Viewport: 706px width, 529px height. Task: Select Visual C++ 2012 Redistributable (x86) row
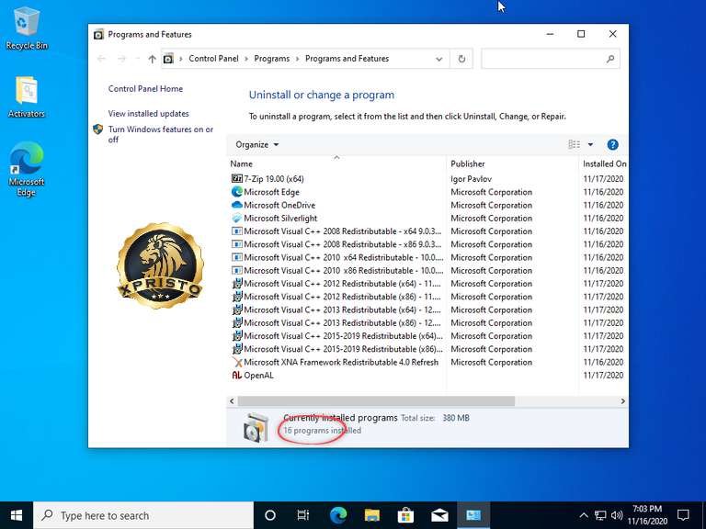pyautogui.click(x=427, y=297)
